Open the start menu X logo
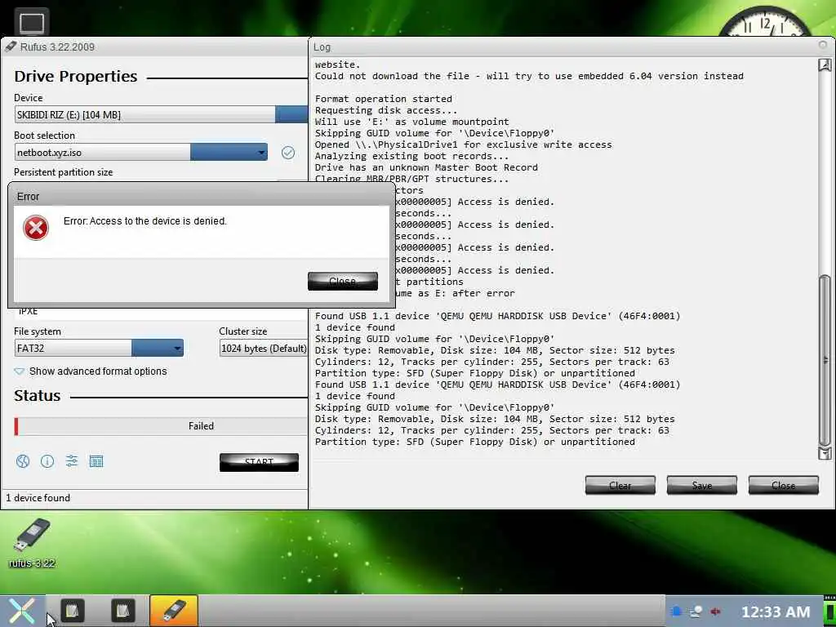The image size is (836, 627). point(22,611)
